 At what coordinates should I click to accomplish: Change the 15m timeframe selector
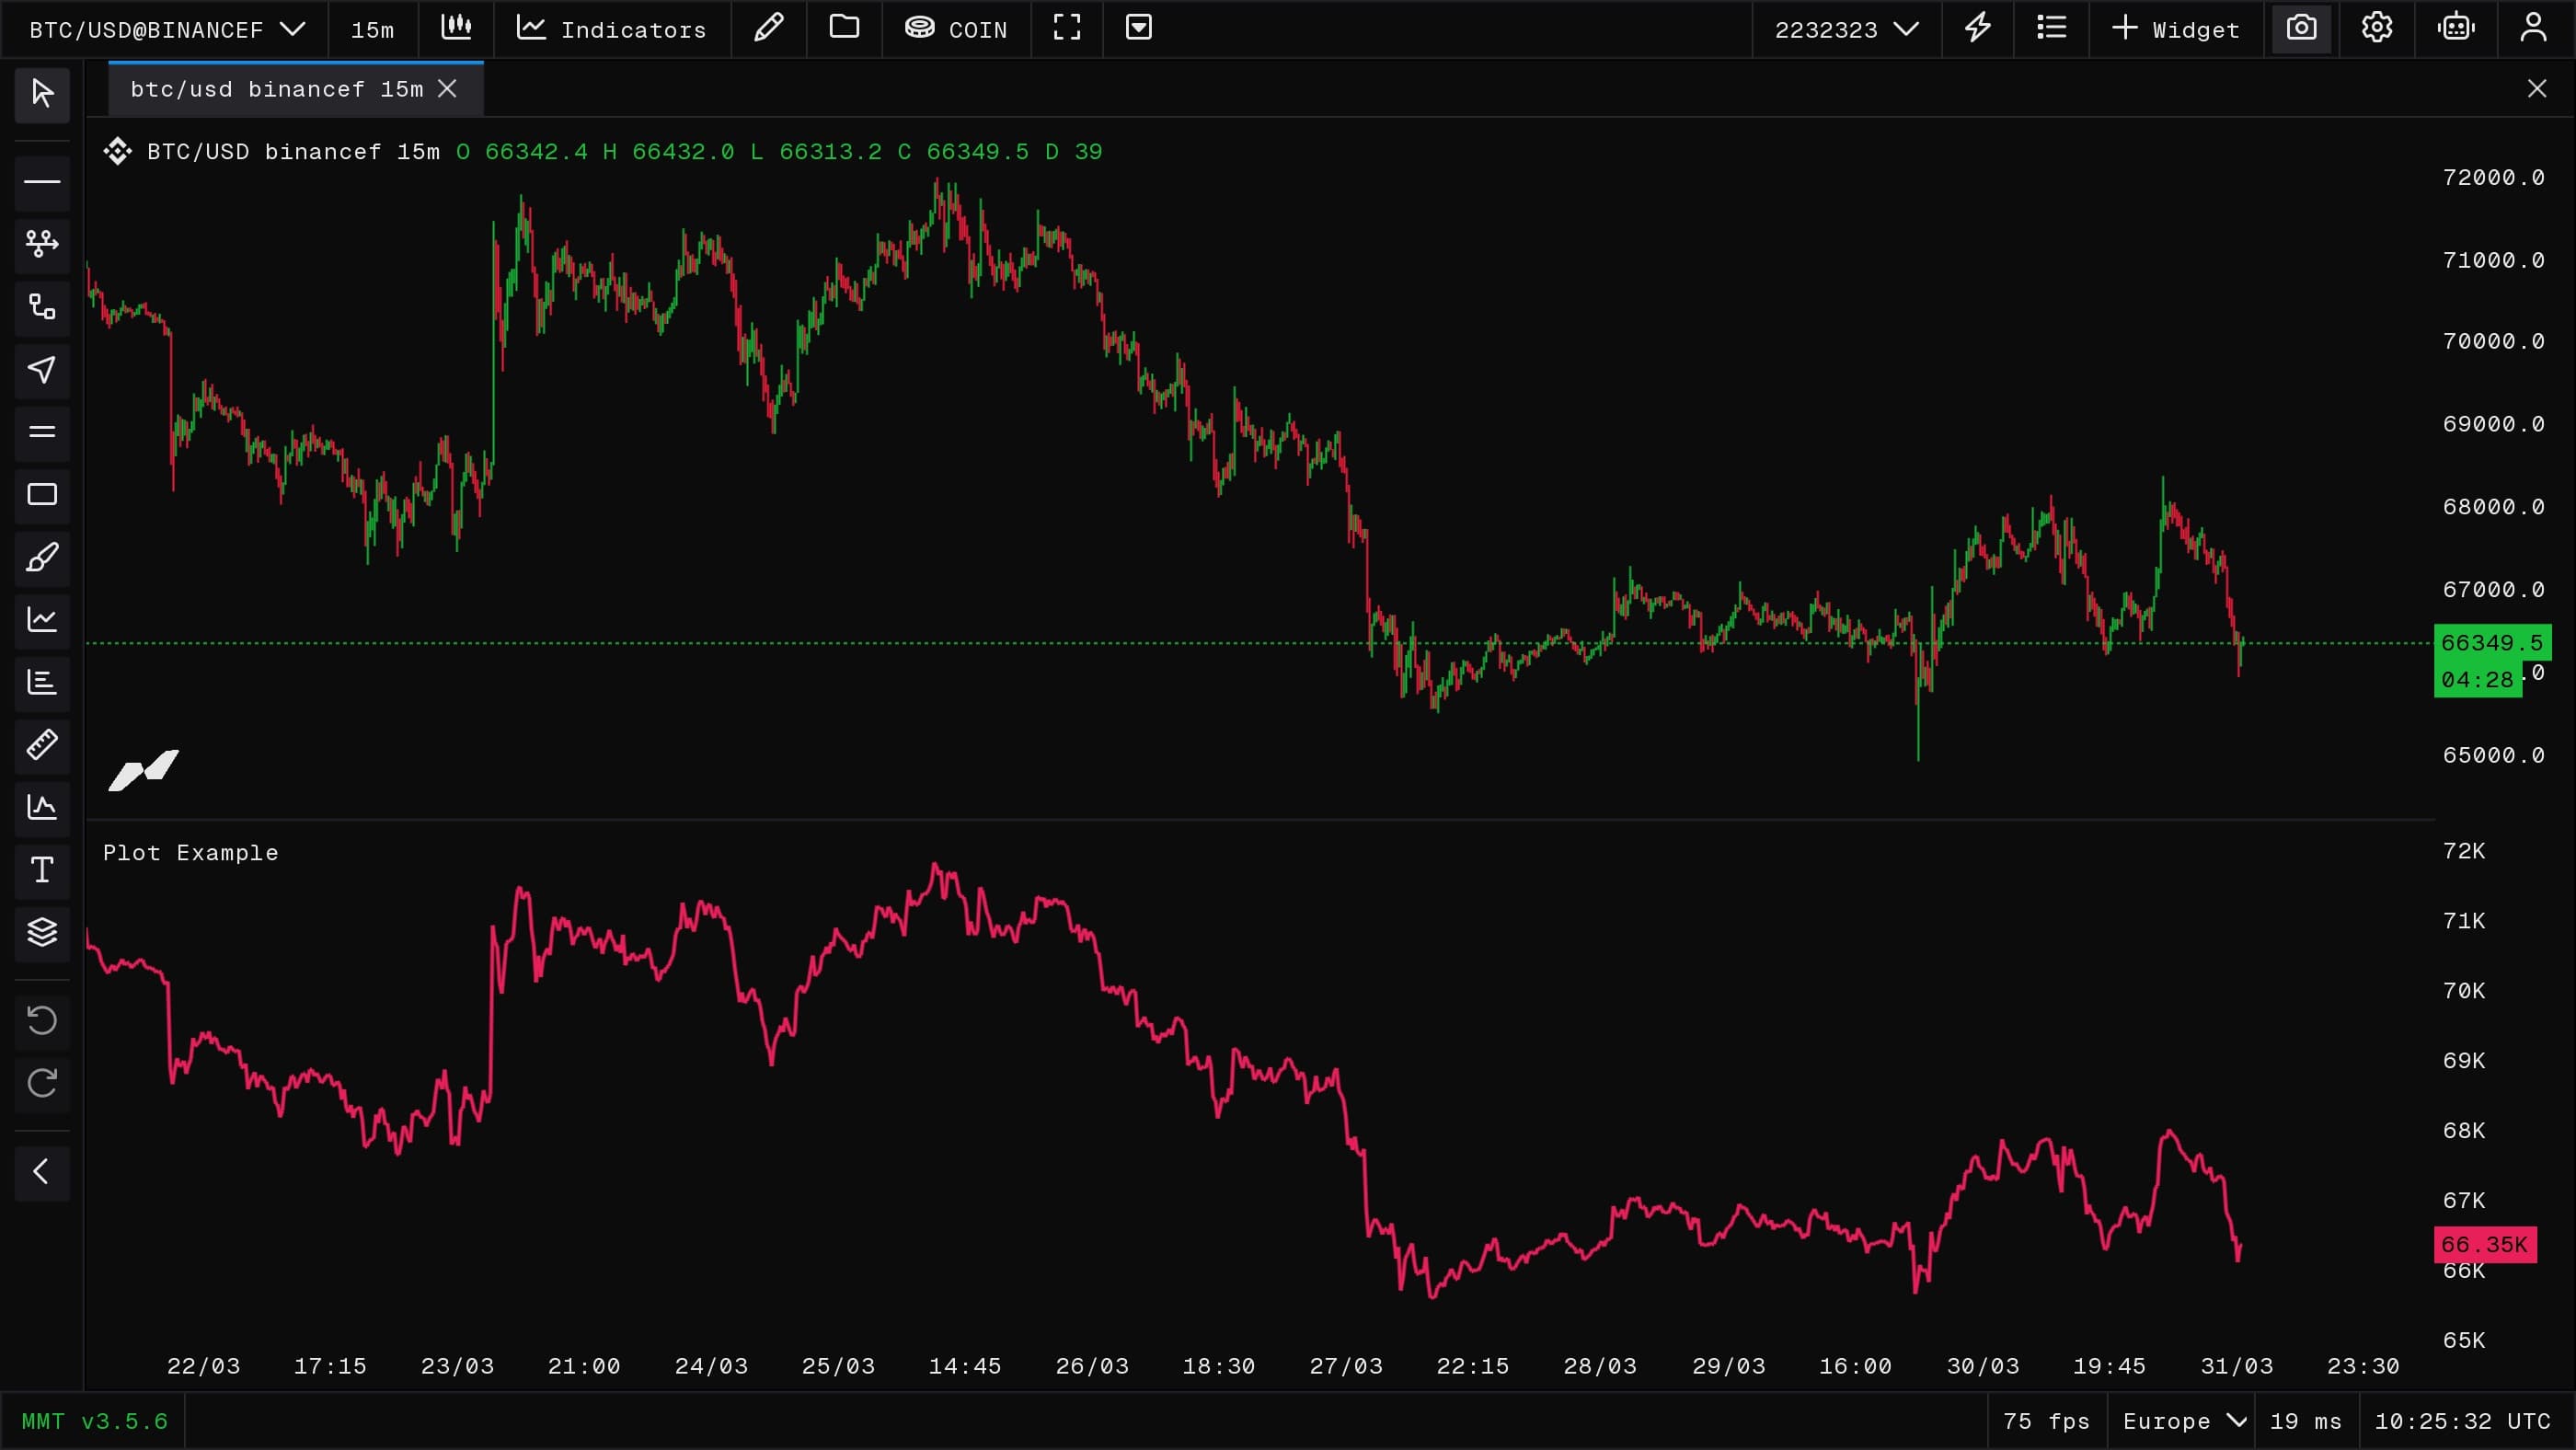point(372,29)
